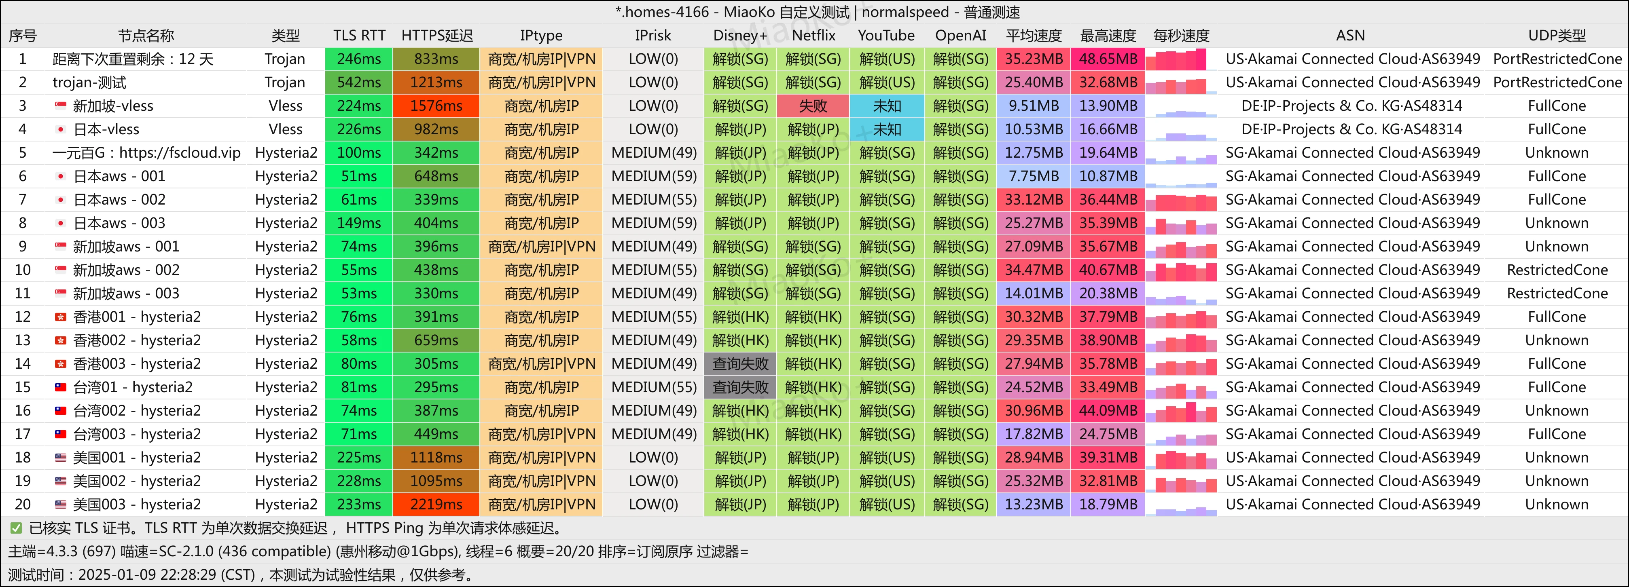Click the 平均速度 column header

[1034, 36]
